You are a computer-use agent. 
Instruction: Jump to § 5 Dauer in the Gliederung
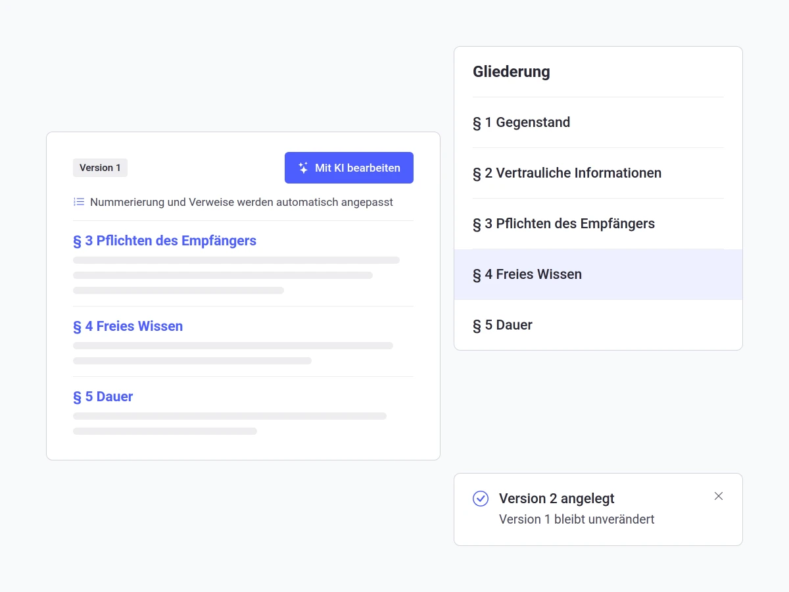tap(598, 325)
